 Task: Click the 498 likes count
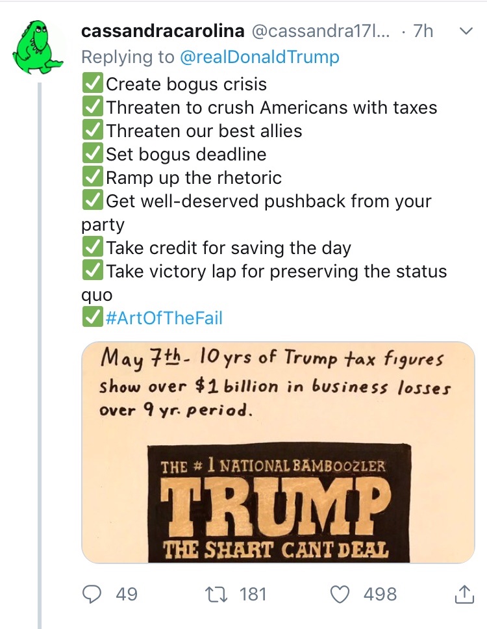[x=380, y=593]
